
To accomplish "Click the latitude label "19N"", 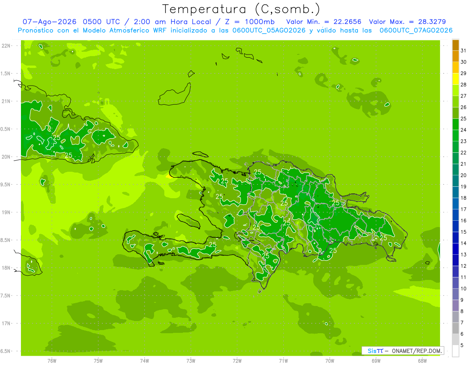I will pyautogui.click(x=6, y=212).
